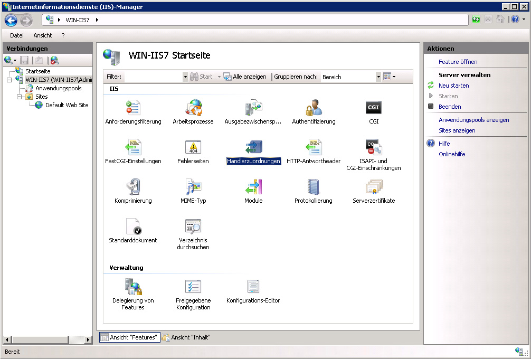Select the Authentifizierung icon
This screenshot has width=531, height=359.
[314, 108]
